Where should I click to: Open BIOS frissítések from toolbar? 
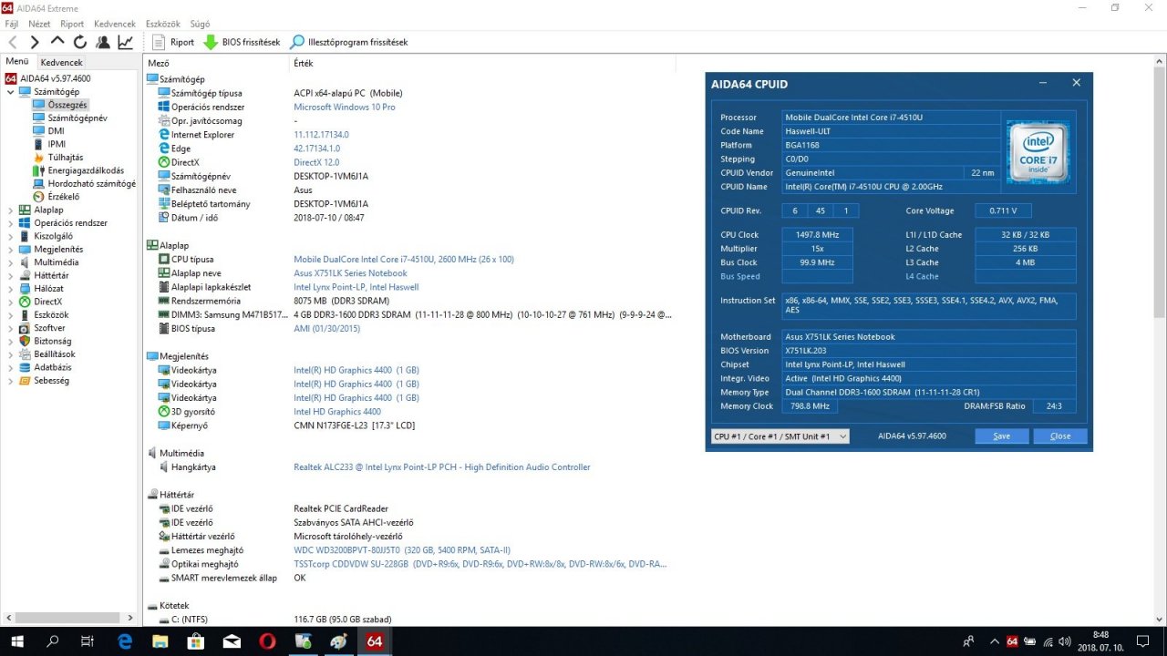[x=242, y=42]
